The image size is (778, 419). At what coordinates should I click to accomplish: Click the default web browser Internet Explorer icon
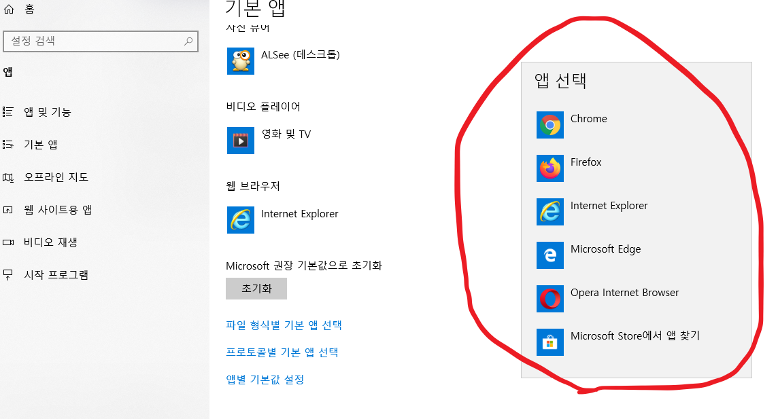[241, 220]
